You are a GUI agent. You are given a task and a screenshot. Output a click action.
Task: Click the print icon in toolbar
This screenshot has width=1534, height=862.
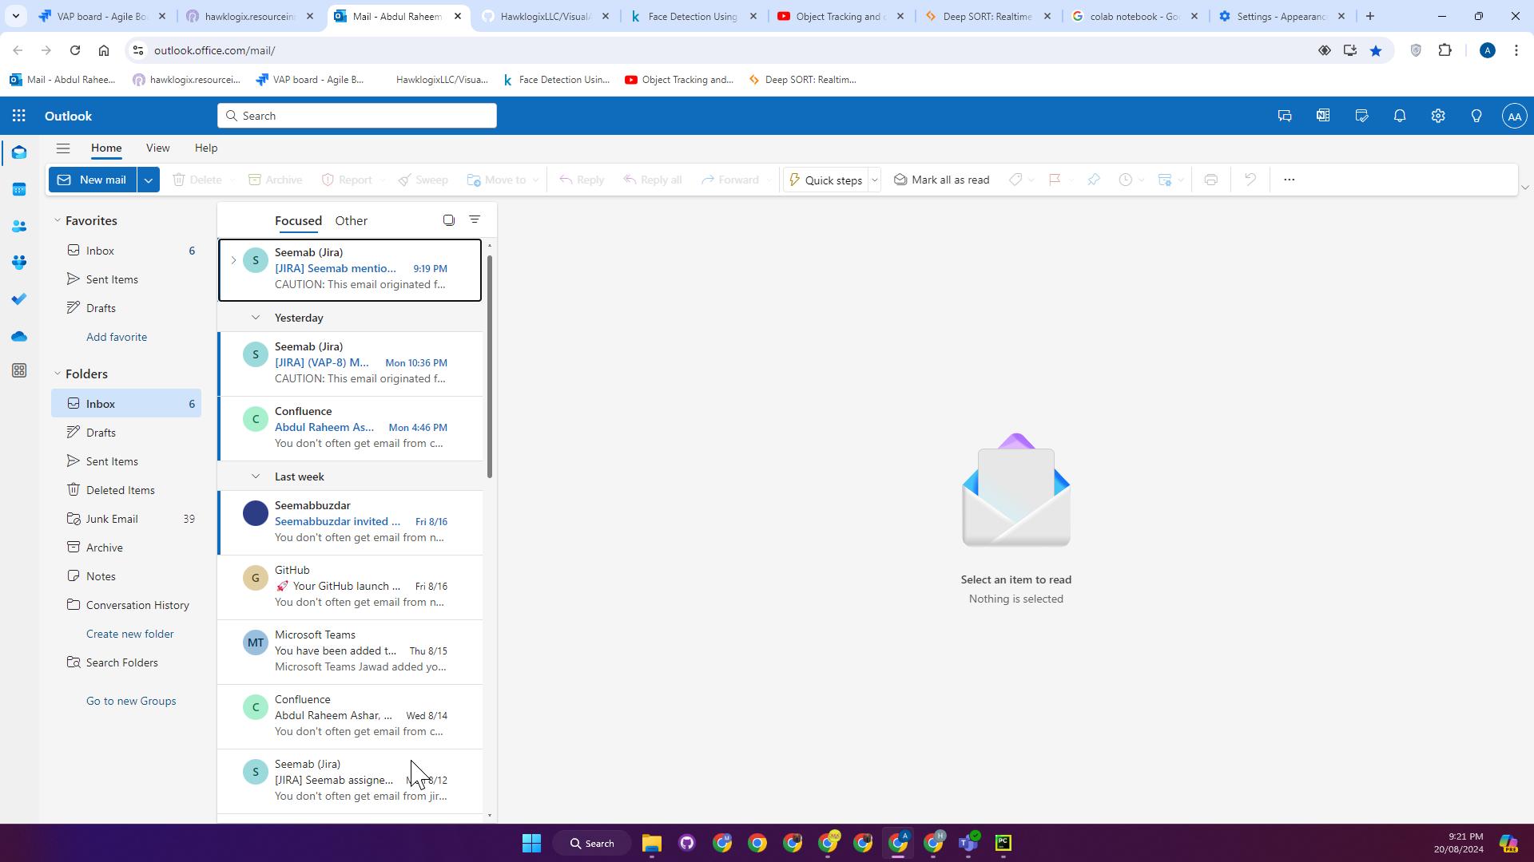(x=1211, y=180)
